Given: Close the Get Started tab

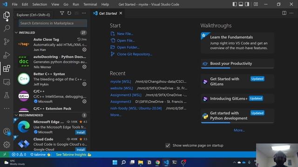Looking at the screenshot, I should coord(121,13).
